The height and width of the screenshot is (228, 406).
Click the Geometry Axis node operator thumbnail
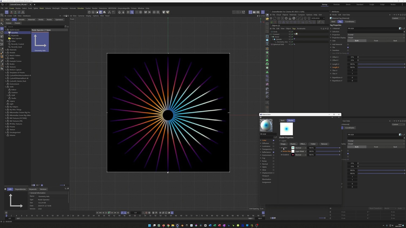(40, 42)
